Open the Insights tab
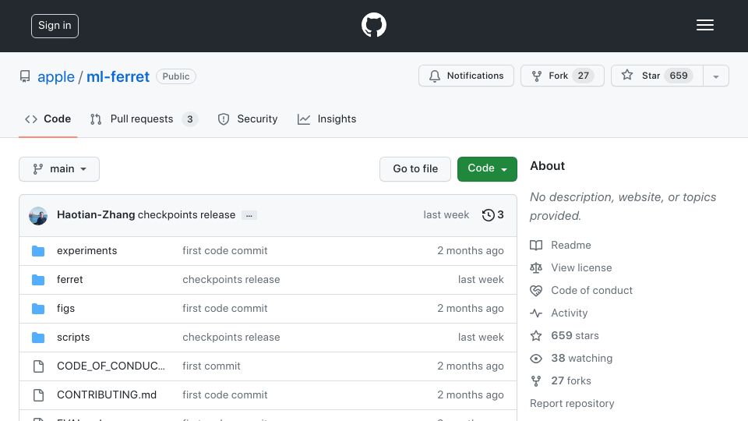The image size is (748, 421). [x=326, y=119]
